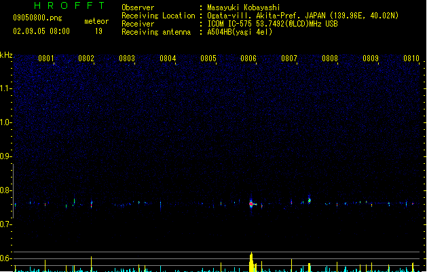
Task: Click the 0.9 kHz axis label
Action: (5, 156)
